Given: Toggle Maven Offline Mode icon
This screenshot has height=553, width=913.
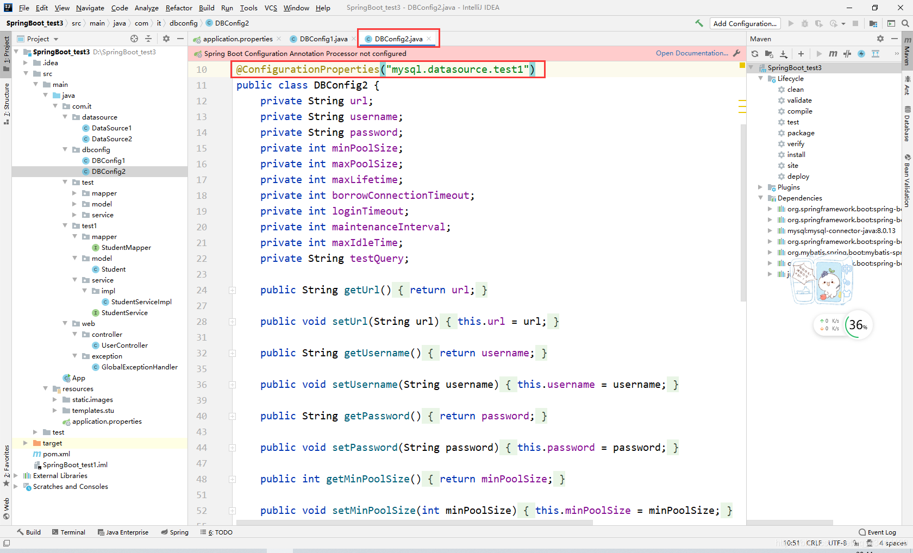Looking at the screenshot, I should pyautogui.click(x=847, y=54).
